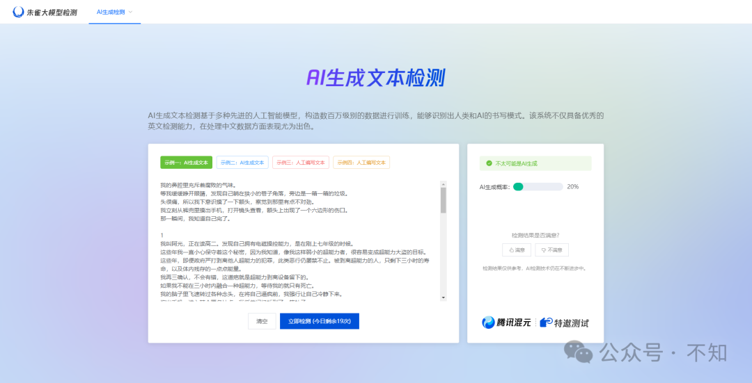Image resolution: width=752 pixels, height=383 pixels.
Task: Select 示例二 AI生成文本 sample
Action: [242, 163]
